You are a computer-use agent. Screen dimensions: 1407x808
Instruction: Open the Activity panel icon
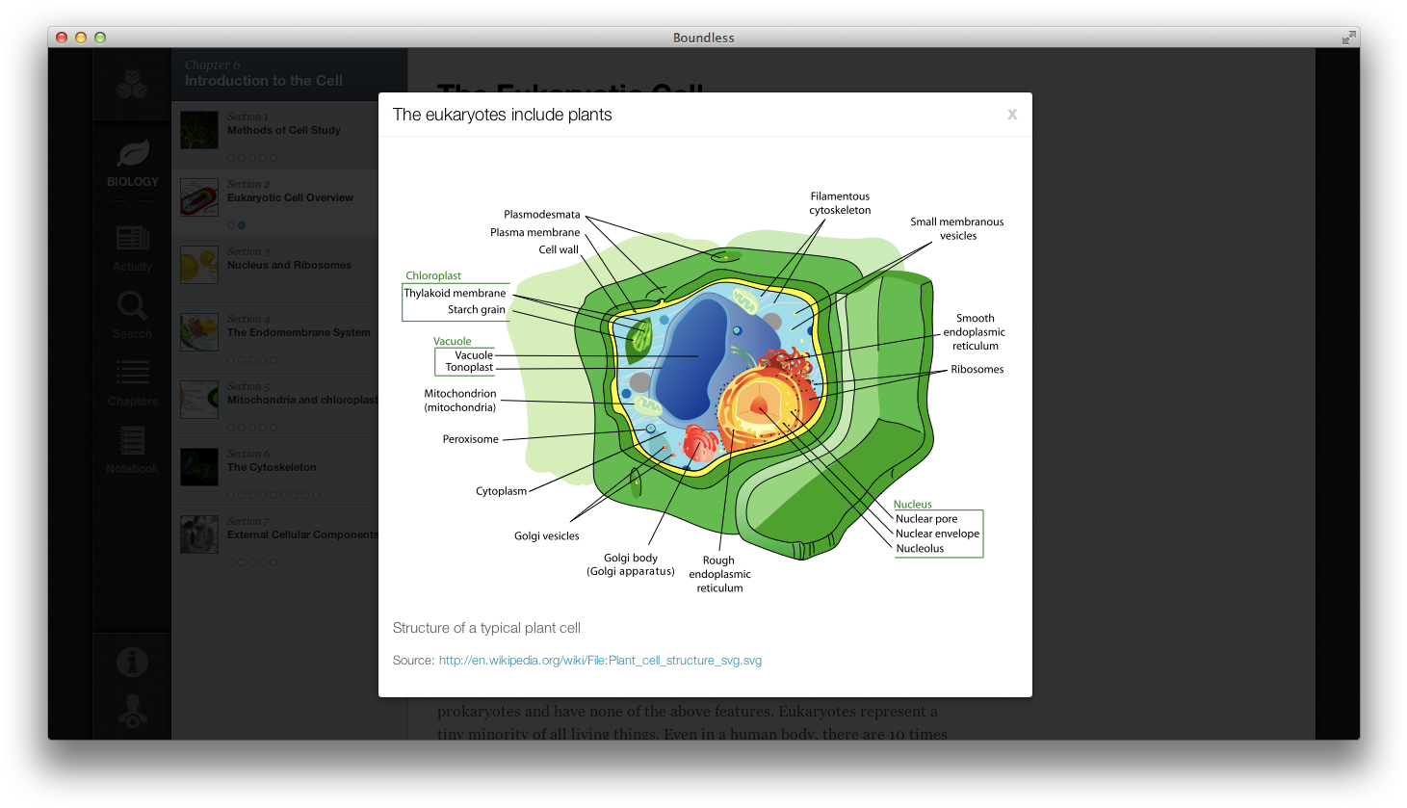132,240
